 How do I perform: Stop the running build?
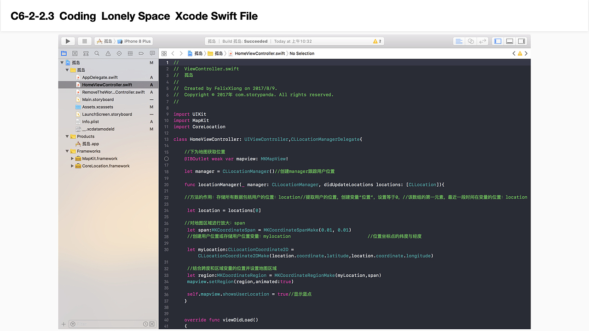tap(85, 41)
